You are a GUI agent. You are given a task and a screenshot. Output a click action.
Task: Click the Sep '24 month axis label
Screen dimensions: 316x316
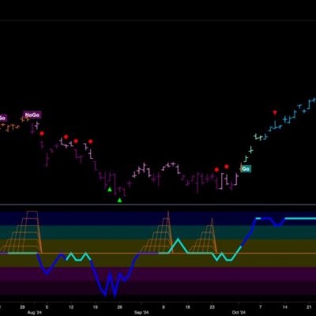point(141,313)
